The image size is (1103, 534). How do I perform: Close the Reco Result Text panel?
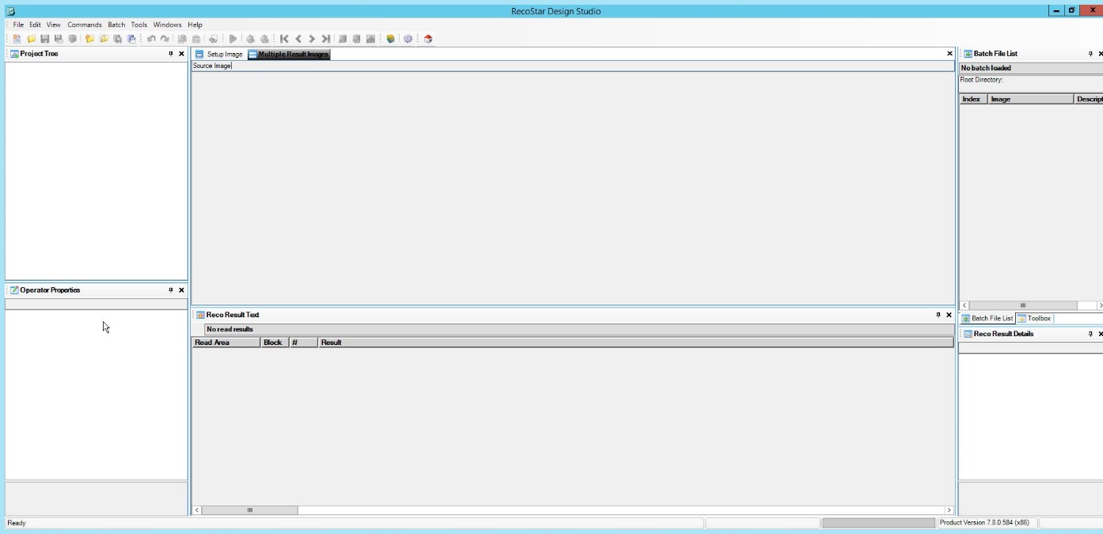coord(949,315)
